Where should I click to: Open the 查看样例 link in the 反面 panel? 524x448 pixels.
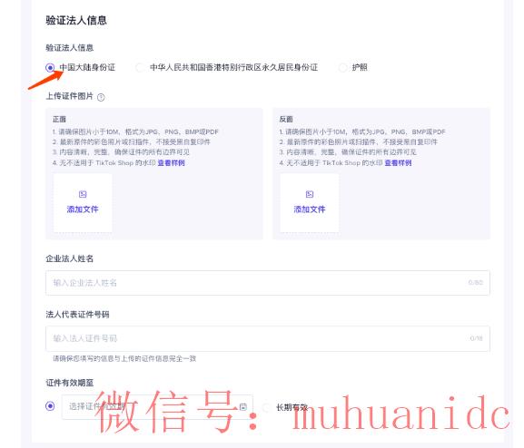point(398,163)
